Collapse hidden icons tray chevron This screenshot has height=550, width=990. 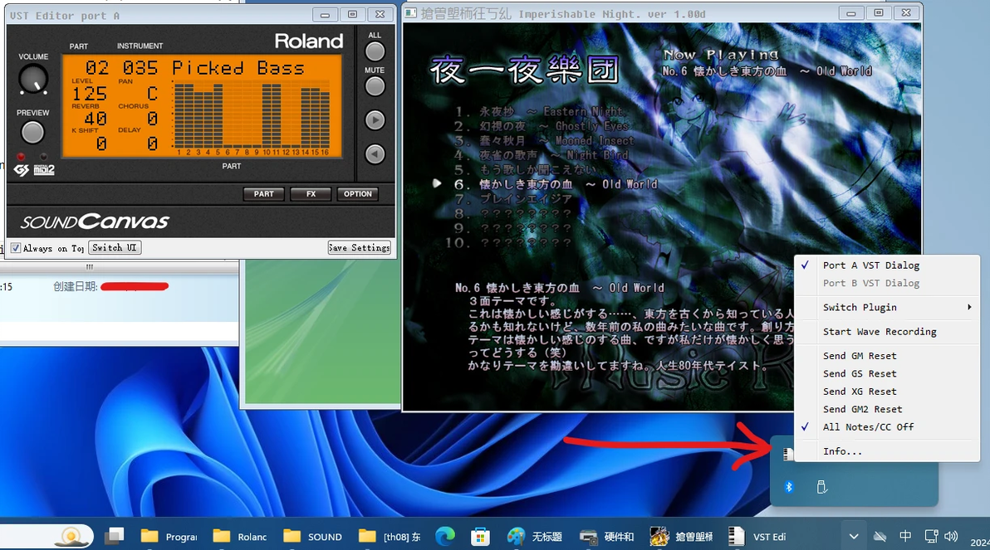coord(854,537)
